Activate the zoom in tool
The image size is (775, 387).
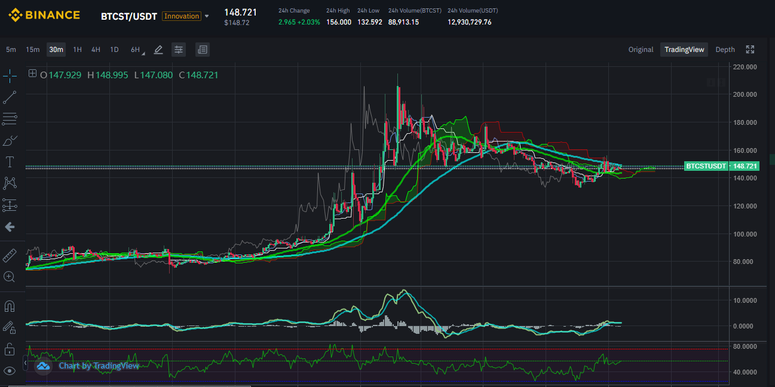10,277
